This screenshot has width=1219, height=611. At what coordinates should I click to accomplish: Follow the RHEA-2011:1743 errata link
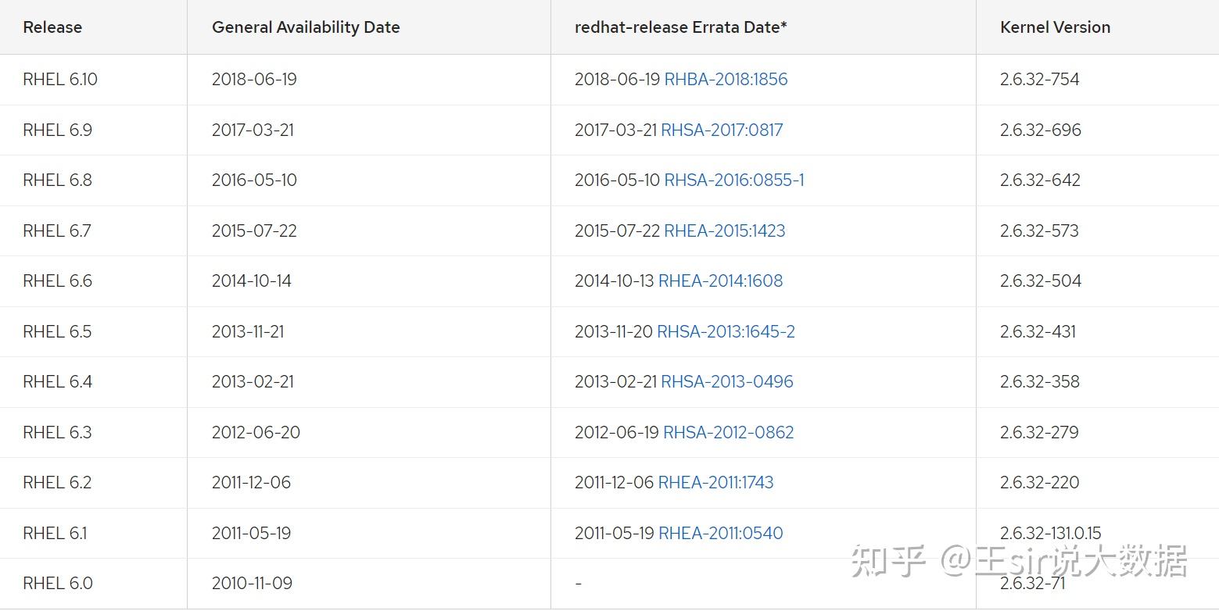tap(715, 482)
